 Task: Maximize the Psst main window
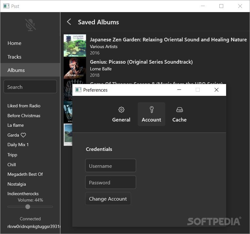pos(221,6)
